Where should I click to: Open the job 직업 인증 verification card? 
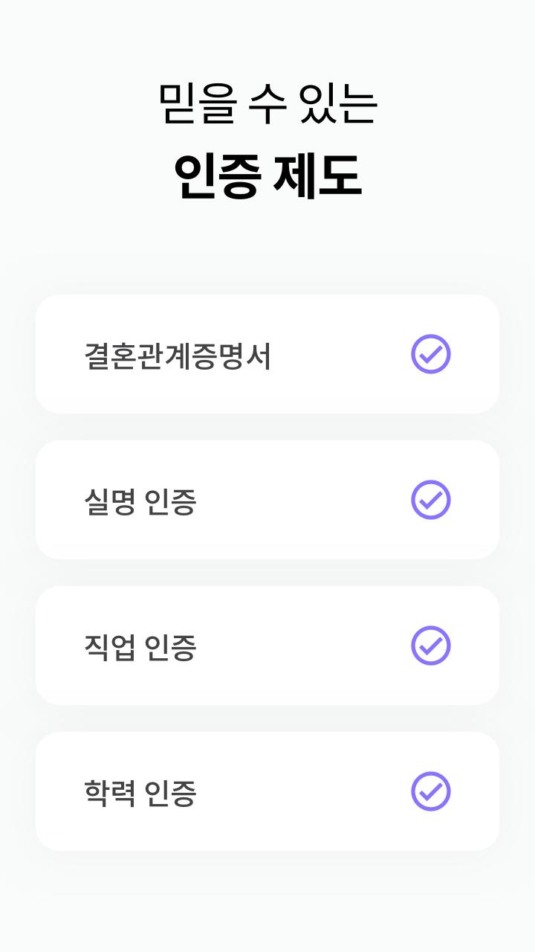click(x=267, y=646)
